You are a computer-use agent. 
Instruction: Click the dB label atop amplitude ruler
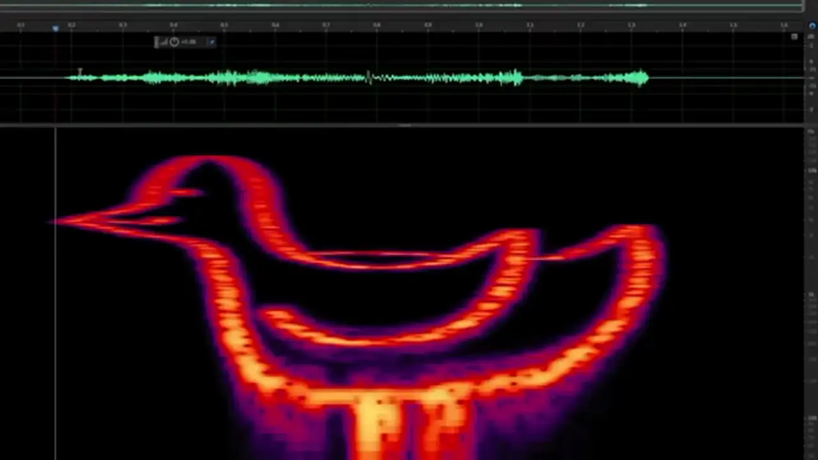812,37
